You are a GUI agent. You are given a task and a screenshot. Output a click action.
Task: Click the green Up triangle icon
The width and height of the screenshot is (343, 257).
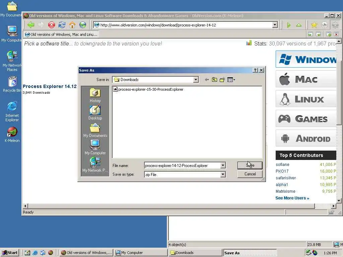pos(299,25)
